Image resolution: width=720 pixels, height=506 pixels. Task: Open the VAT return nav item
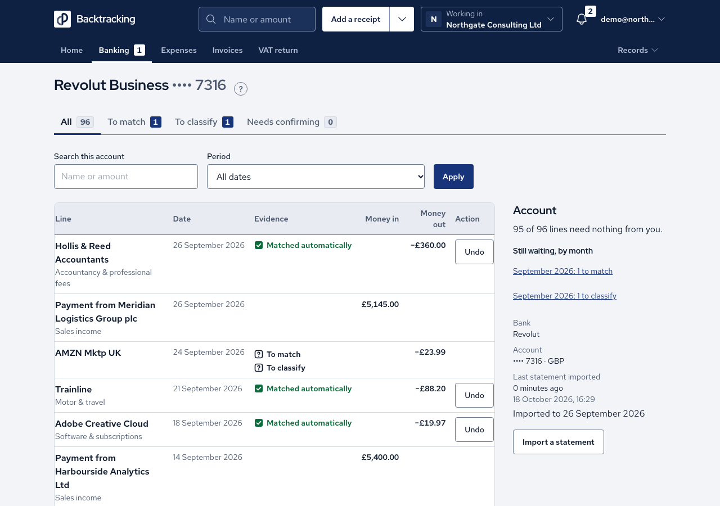pos(278,50)
